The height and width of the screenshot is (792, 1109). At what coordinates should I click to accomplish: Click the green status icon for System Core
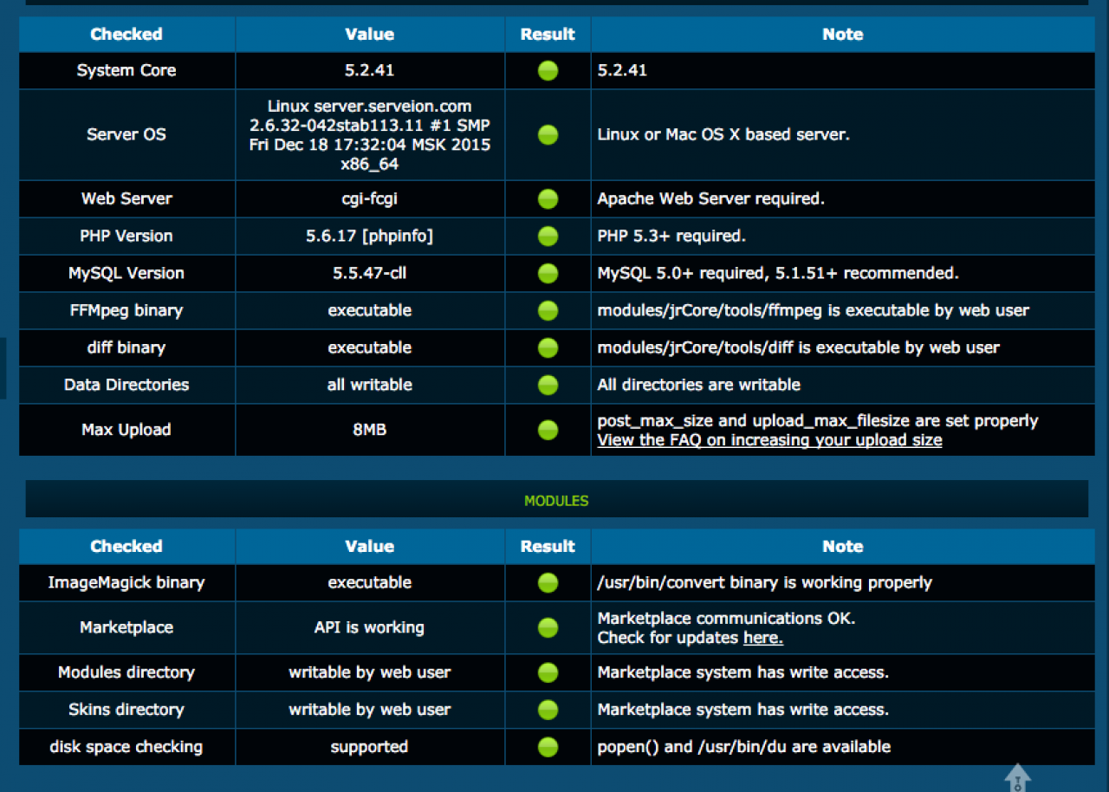[548, 71]
